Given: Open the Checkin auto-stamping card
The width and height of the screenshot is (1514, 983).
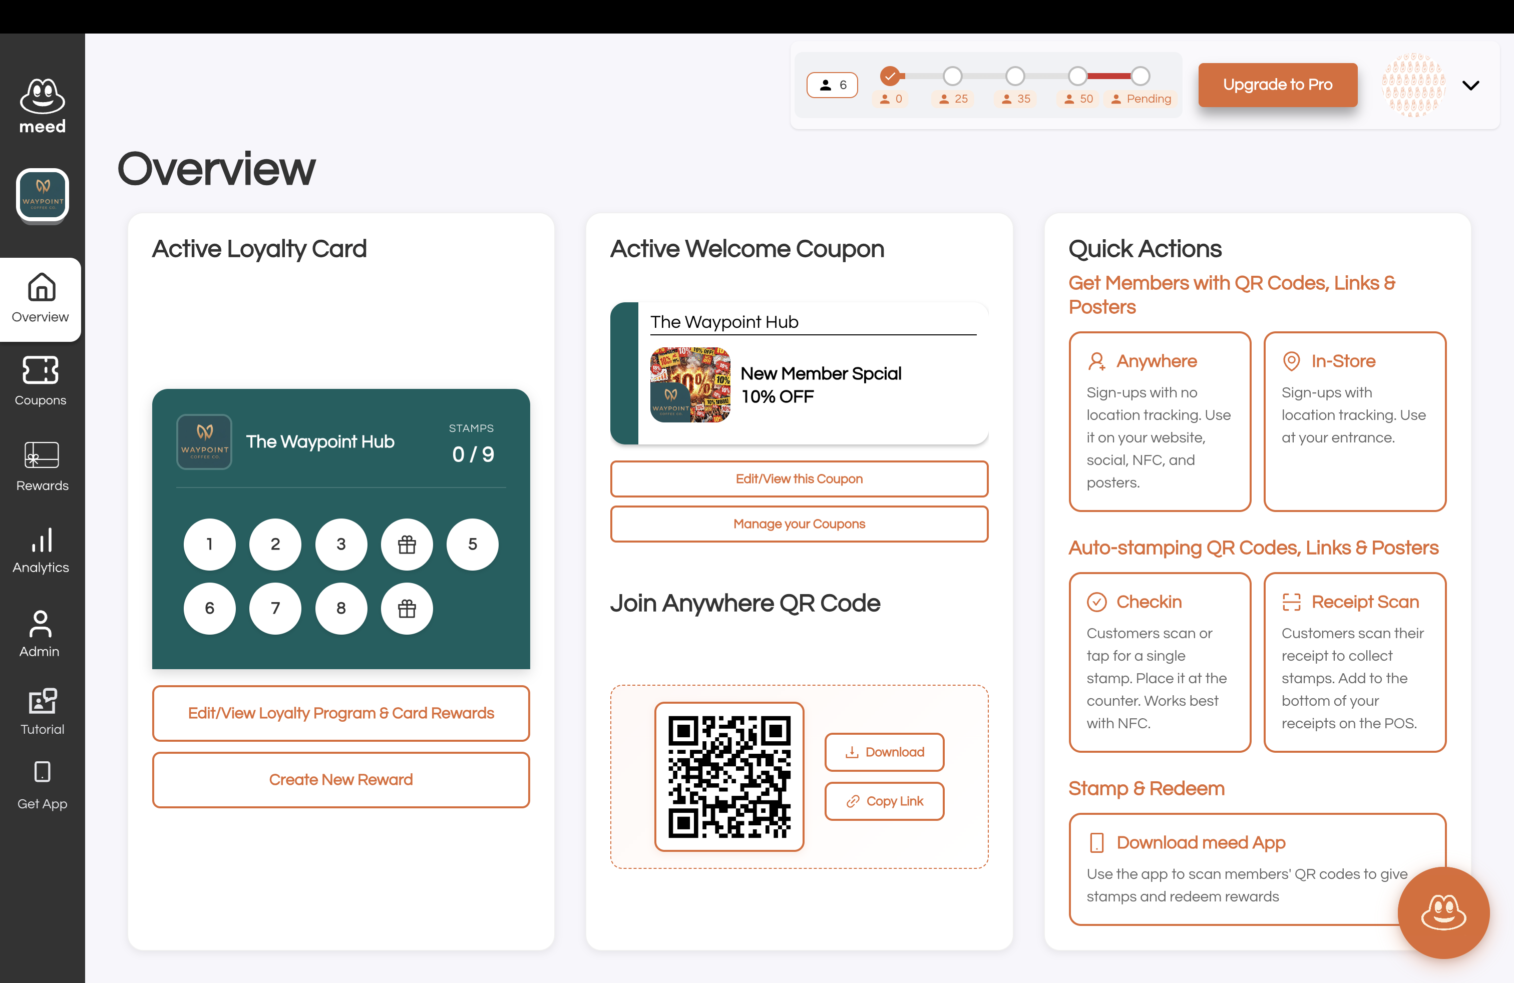Looking at the screenshot, I should 1160,663.
